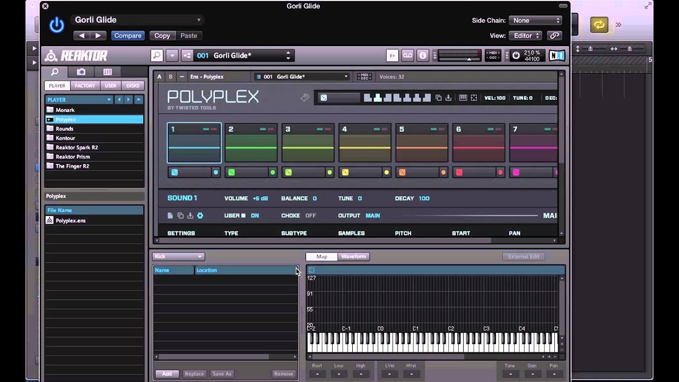
Task: Click the global randomize dice icon
Action: click(324, 98)
